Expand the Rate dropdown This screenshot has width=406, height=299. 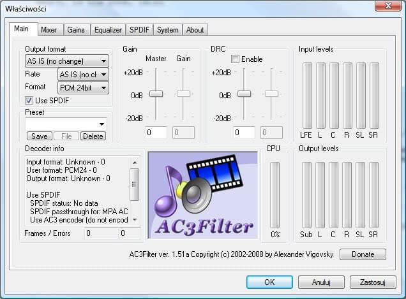point(83,75)
